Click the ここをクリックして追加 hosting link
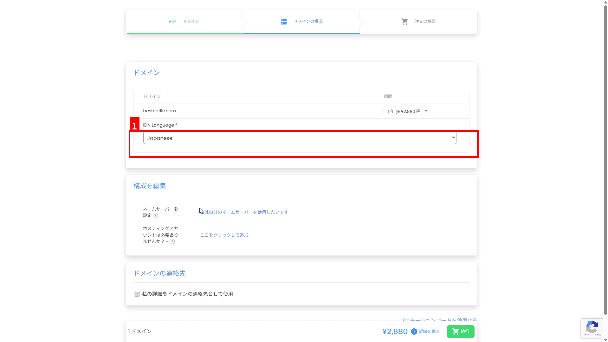This screenshot has height=342, width=608. pos(224,235)
